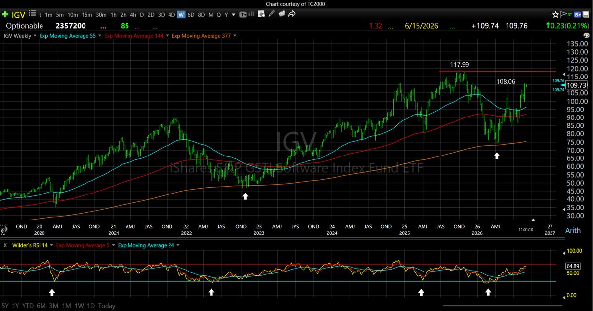This screenshot has width=593, height=311.
Task: Open the symbol list icon next to IGV
Action: [x=32, y=14]
